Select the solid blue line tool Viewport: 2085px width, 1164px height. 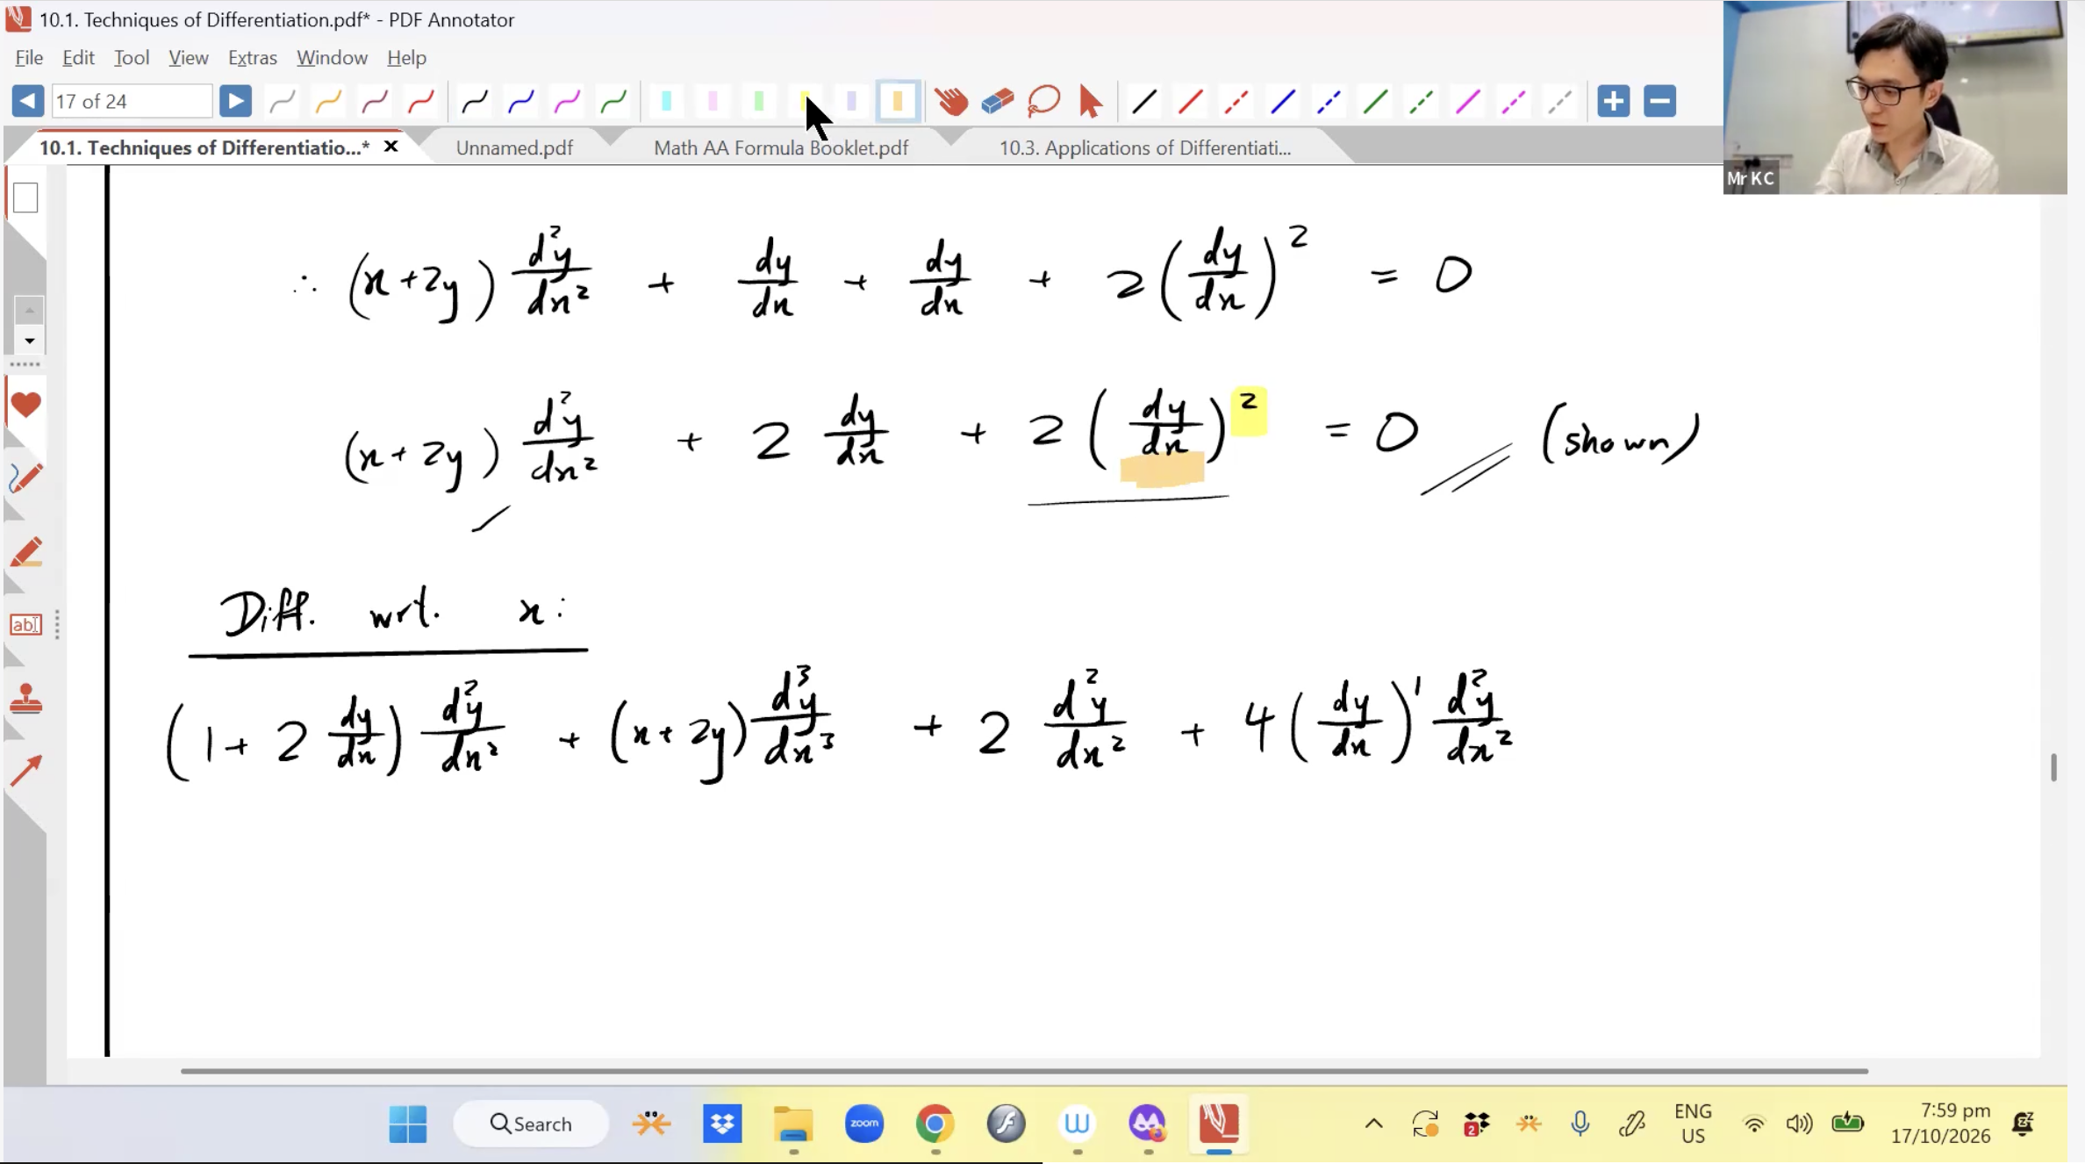1283,102
